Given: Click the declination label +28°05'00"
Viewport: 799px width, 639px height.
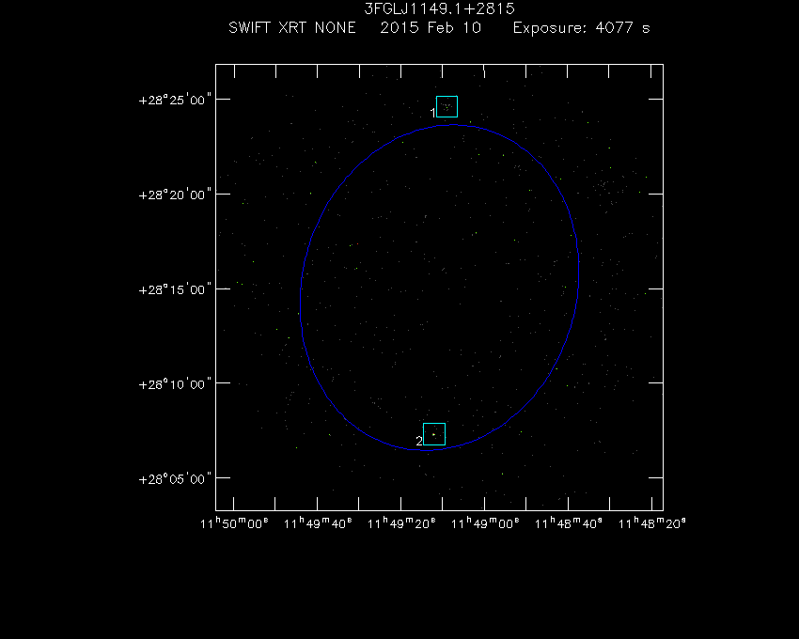Looking at the screenshot, I should [175, 479].
